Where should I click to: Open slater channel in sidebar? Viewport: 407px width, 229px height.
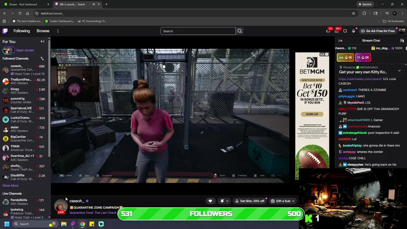tap(24, 129)
